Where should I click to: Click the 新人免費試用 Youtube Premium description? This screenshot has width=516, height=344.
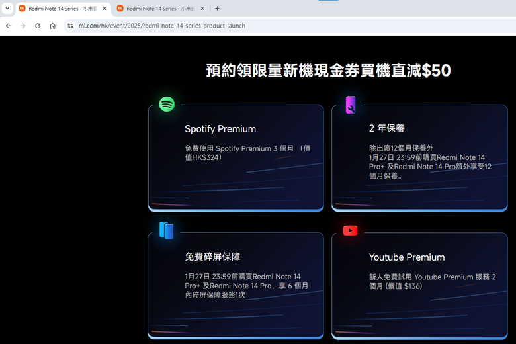click(x=433, y=281)
